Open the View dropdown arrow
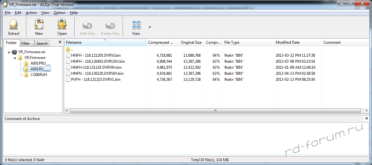372x165 pixels. point(150,27)
